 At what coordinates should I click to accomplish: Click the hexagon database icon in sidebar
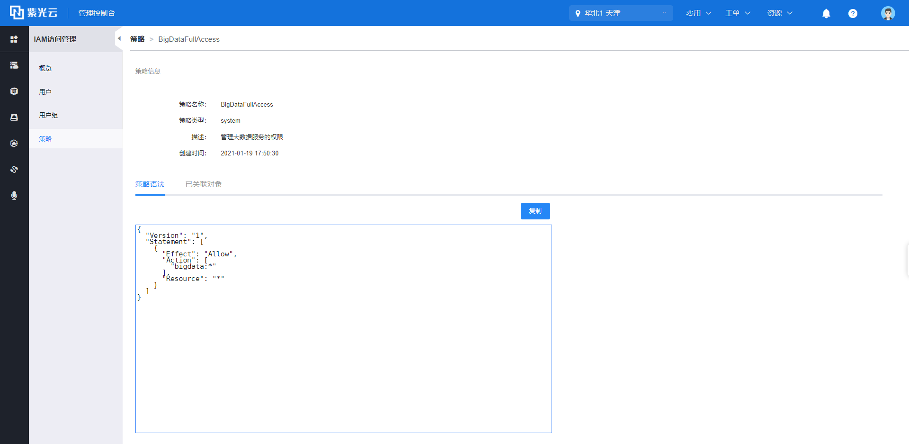pos(14,91)
